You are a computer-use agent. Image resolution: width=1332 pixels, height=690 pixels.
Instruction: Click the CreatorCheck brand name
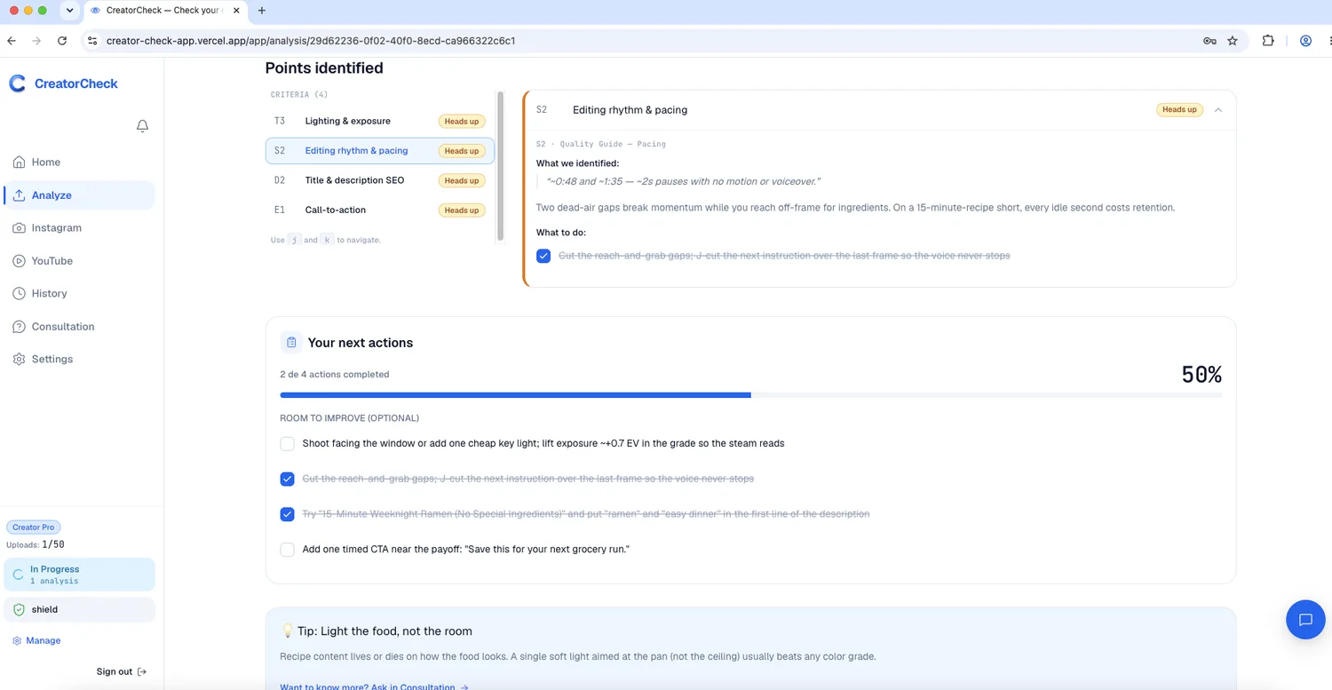pyautogui.click(x=76, y=83)
